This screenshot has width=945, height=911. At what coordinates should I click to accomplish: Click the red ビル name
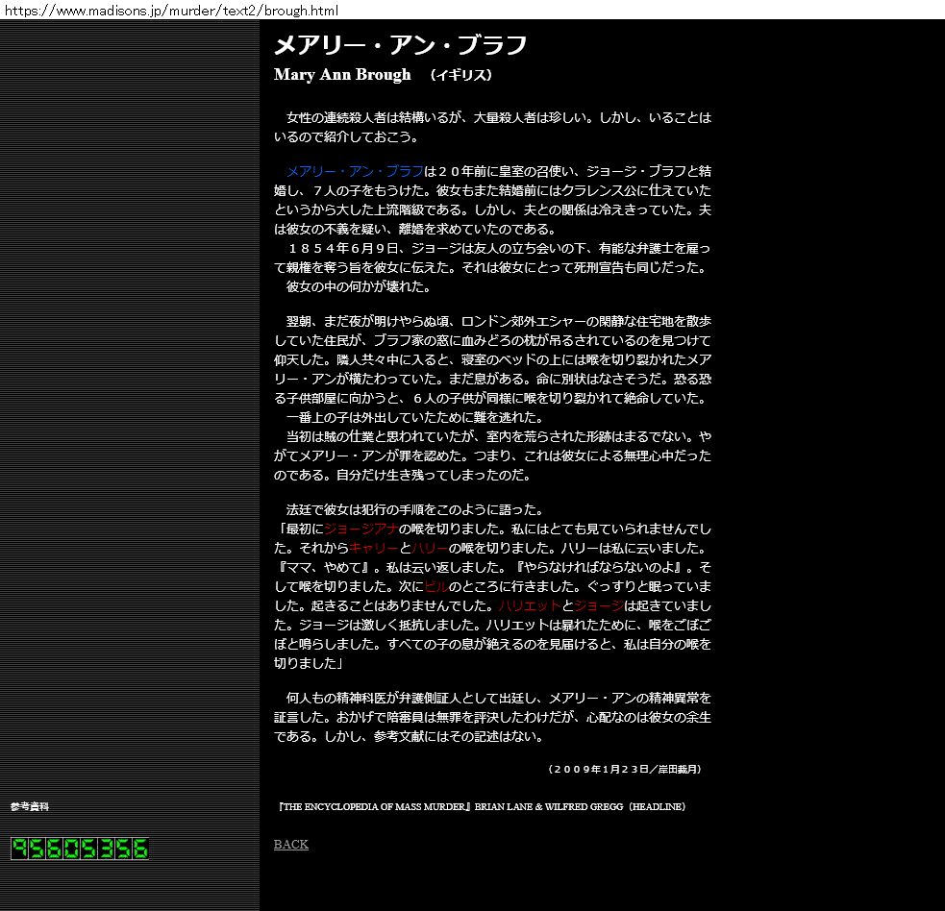[x=435, y=586]
